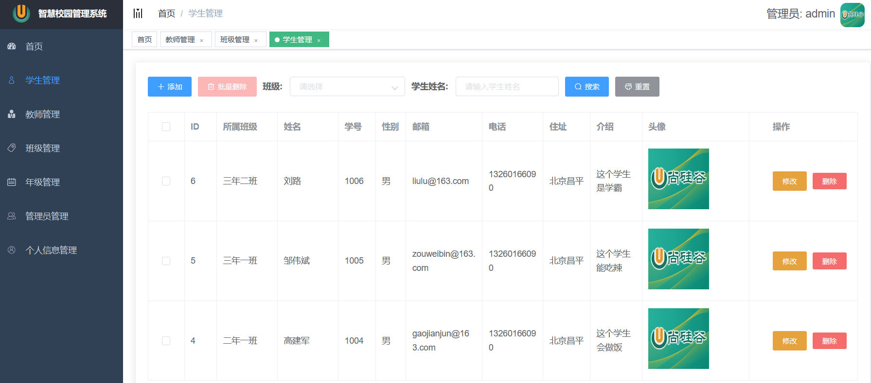Viewport: 871px width, 383px height.
Task: Click the 班级管理 tag icon
Action: (12, 148)
